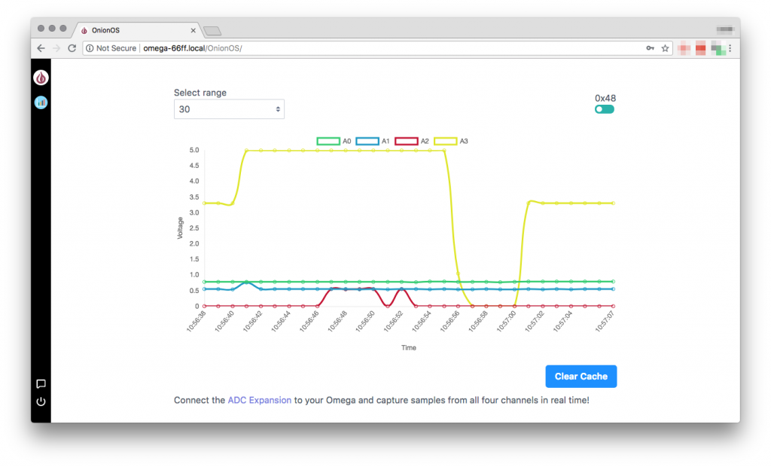Click the 2.5 voltage axis label

click(x=194, y=227)
